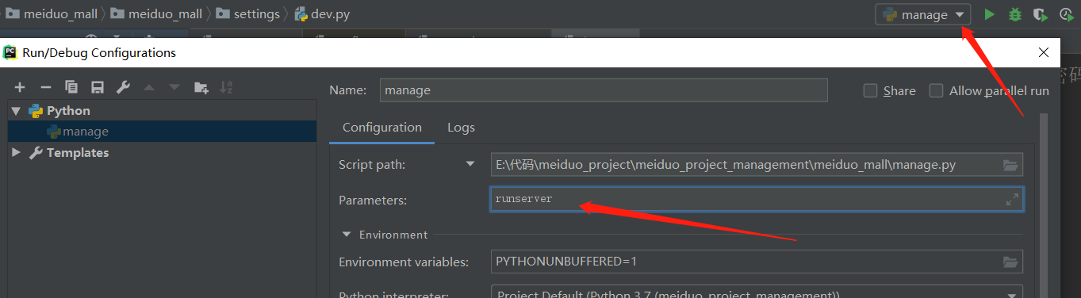The height and width of the screenshot is (298, 1081).
Task: Enable the Share checkbox
Action: 870,91
